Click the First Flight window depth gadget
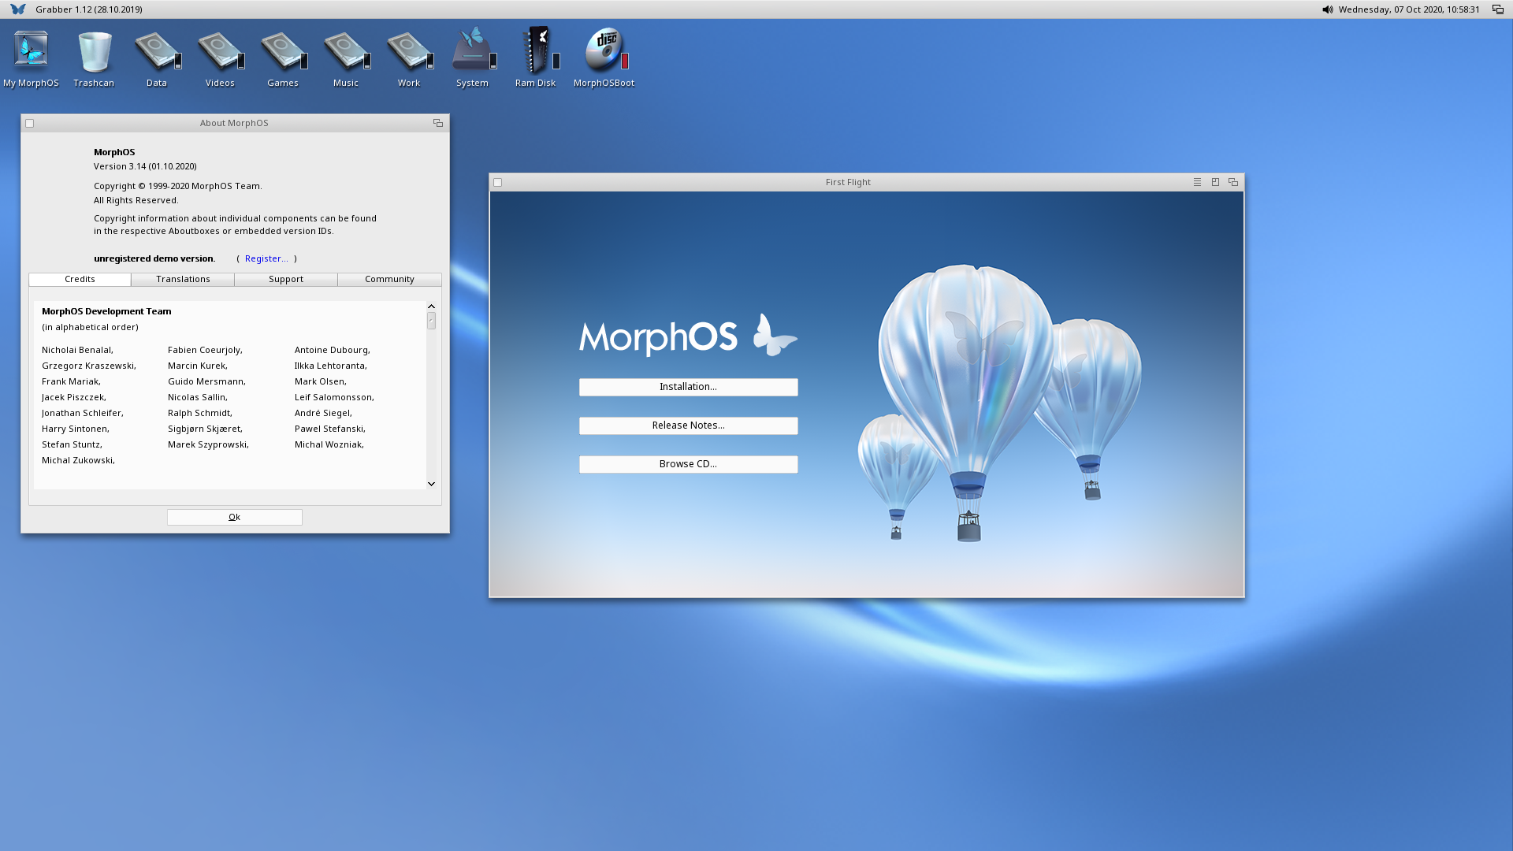This screenshot has width=1513, height=851. 1233,182
